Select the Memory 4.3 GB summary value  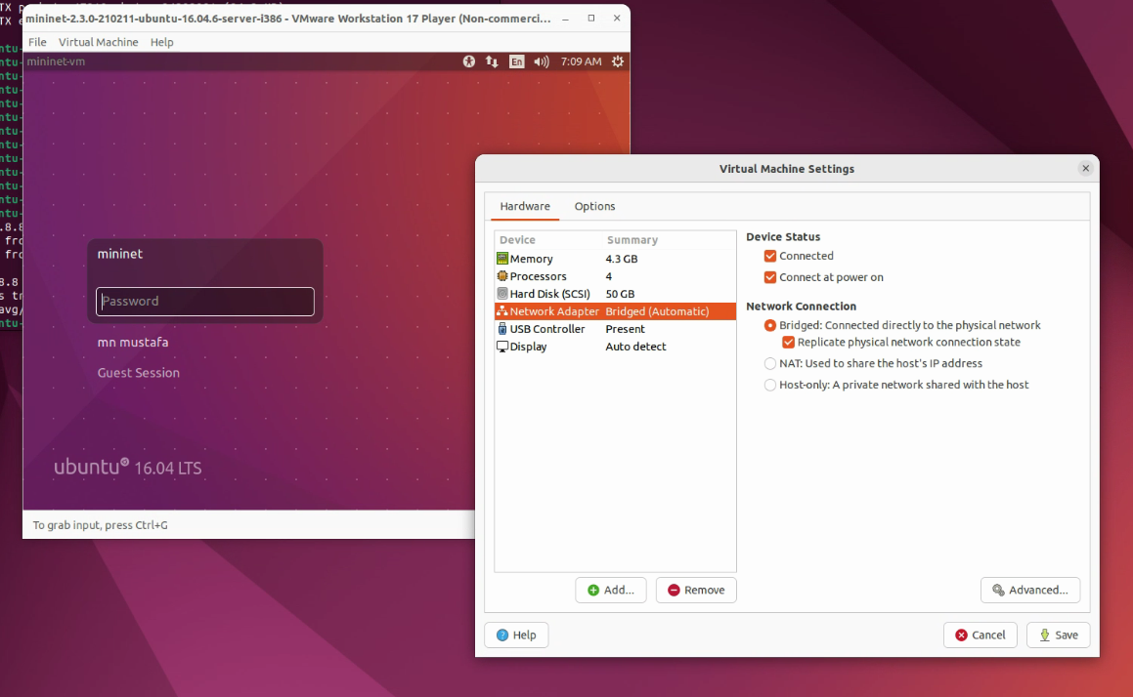622,259
